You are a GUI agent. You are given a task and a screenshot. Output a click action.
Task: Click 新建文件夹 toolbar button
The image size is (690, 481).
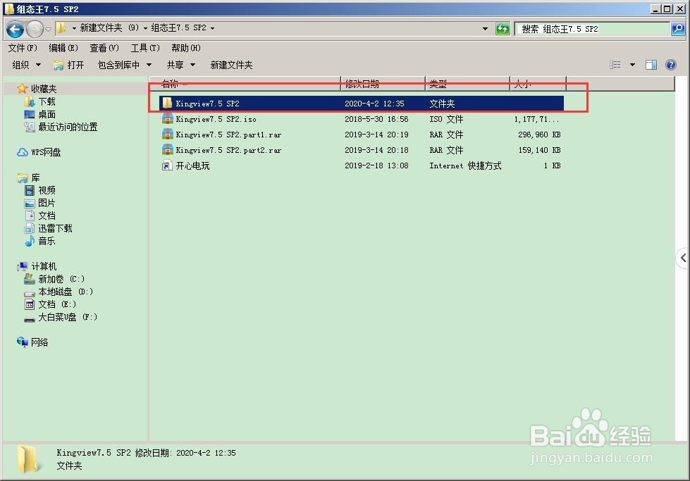pos(231,65)
